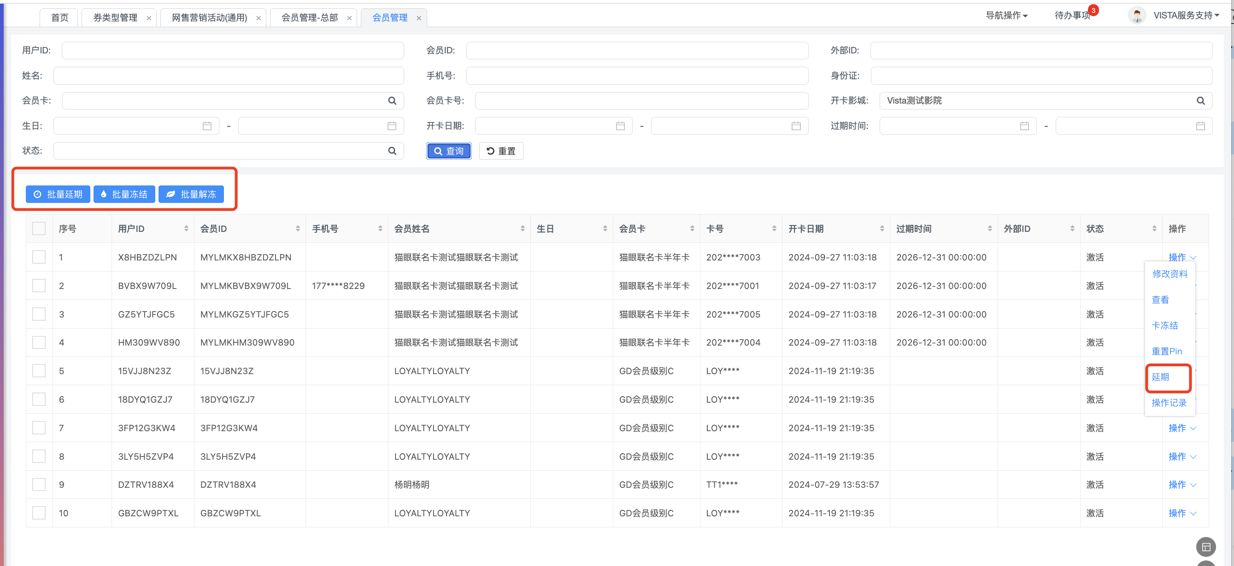
Task: Select 操作记录 from the action menu
Action: coord(1169,403)
